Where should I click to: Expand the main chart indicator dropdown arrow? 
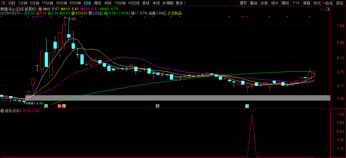pyautogui.click(x=40, y=9)
